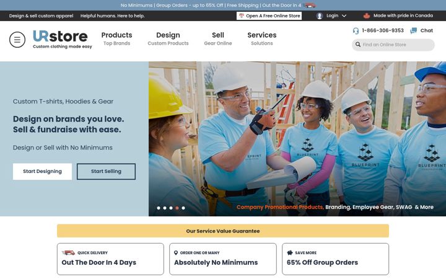This screenshot has height=279, width=446.
Task: Click the headset phone icon
Action: pos(356,31)
